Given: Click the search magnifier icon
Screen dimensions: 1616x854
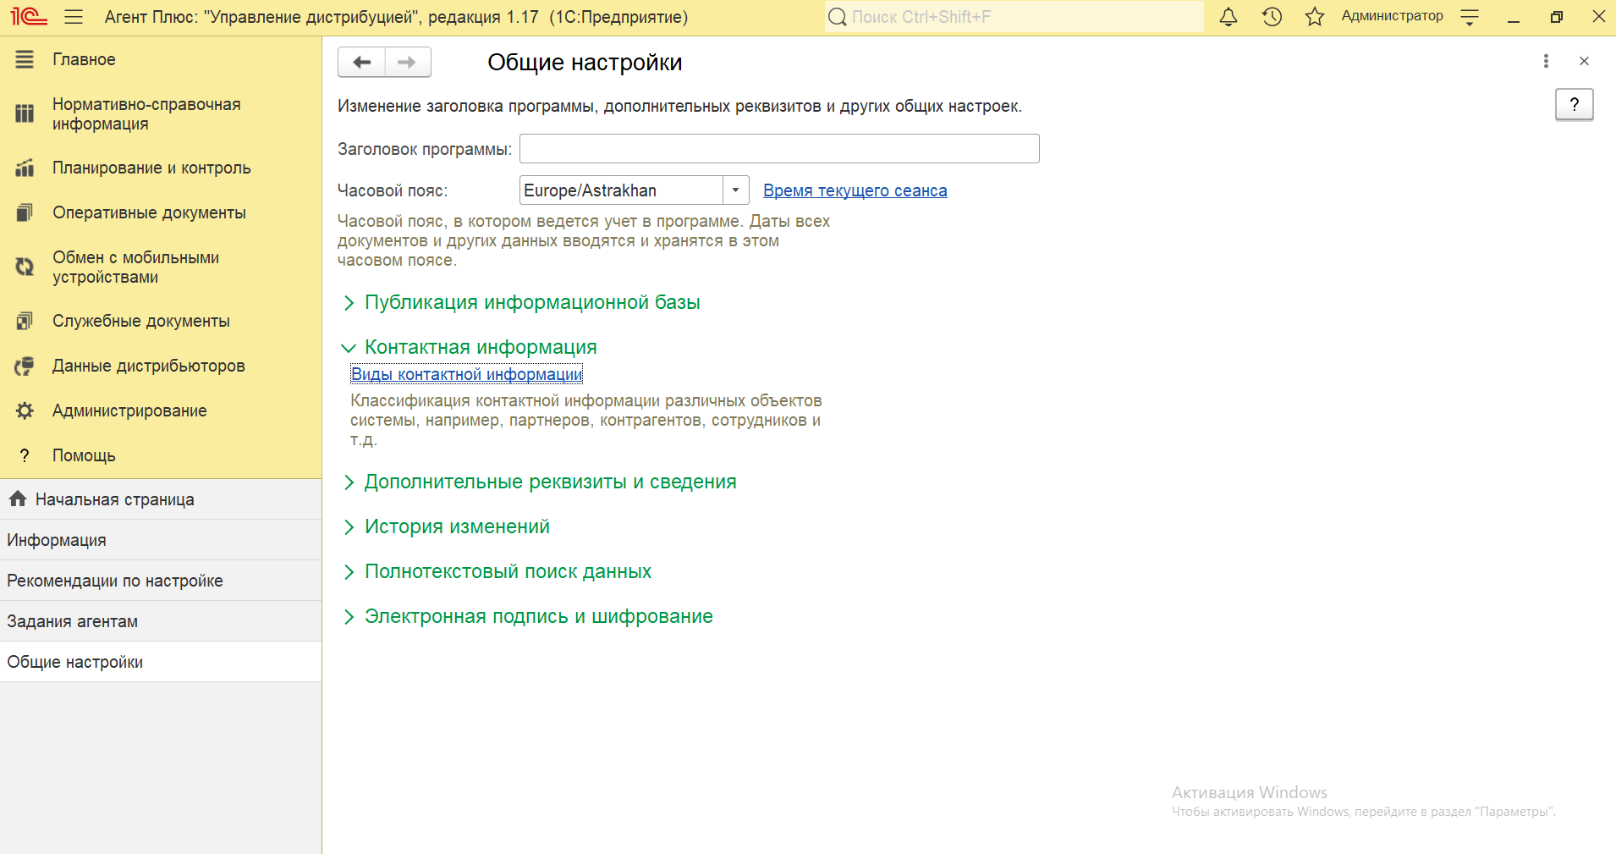Looking at the screenshot, I should point(837,16).
